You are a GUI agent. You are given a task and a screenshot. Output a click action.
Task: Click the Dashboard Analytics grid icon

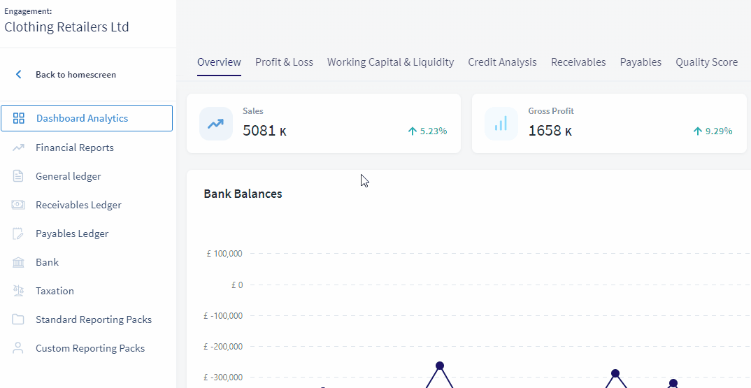coord(18,118)
